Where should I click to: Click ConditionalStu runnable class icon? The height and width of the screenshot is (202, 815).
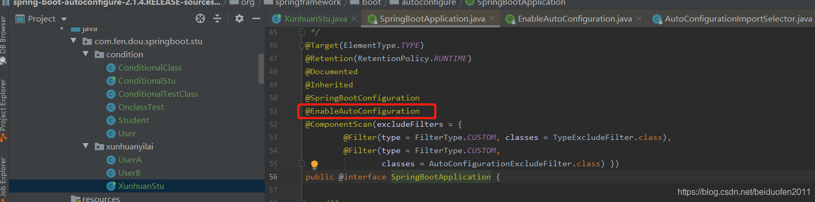[111, 81]
